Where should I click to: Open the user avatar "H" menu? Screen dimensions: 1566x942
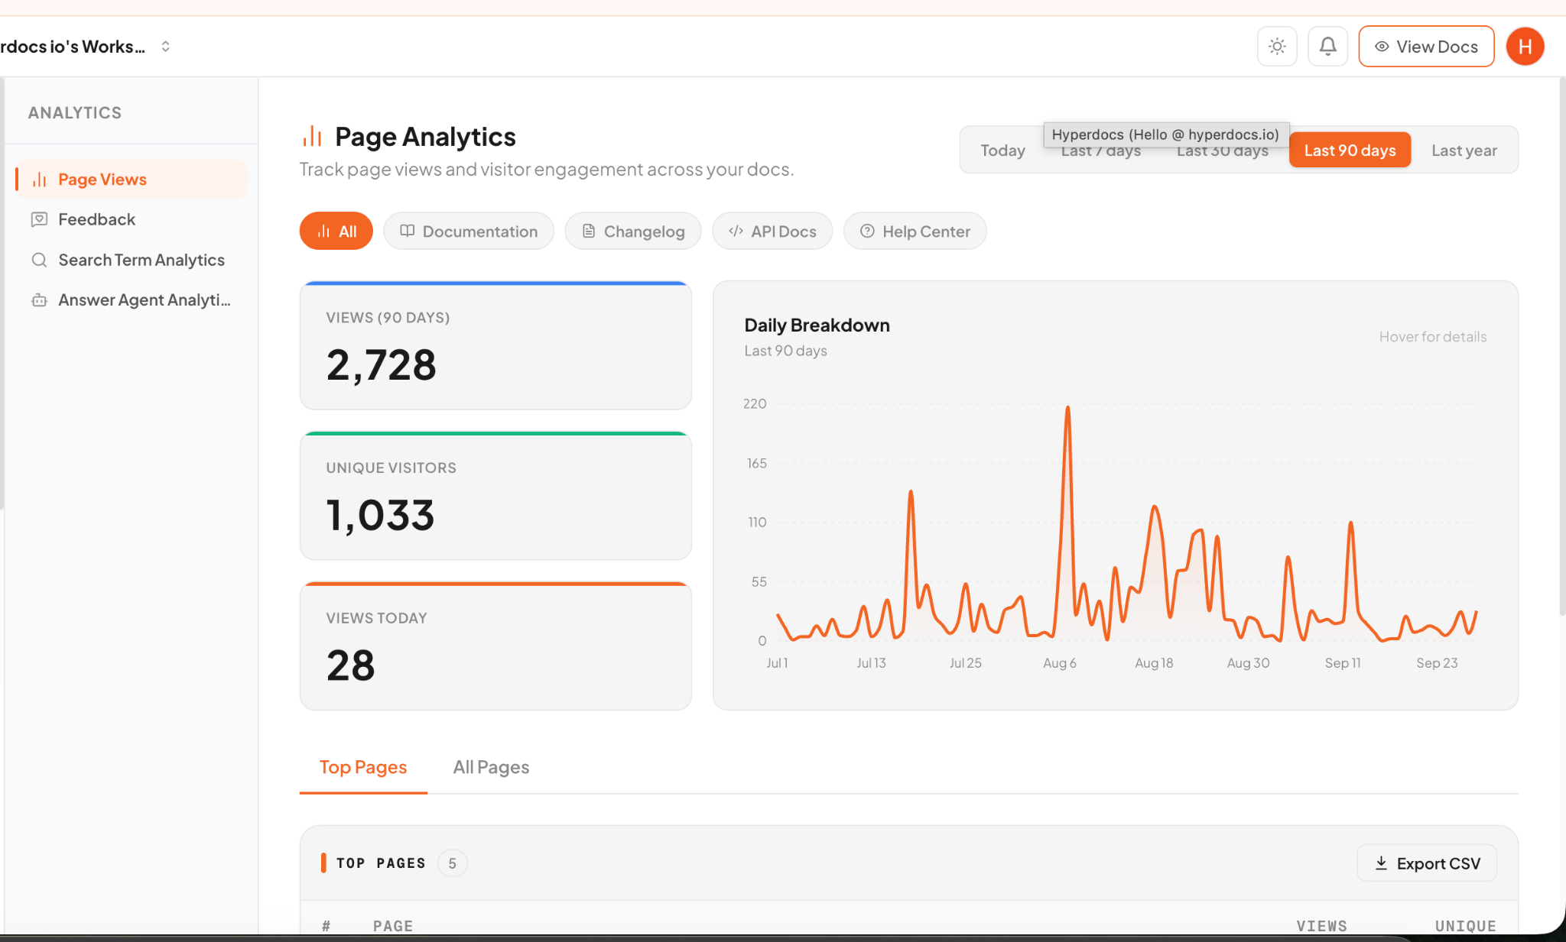tap(1525, 47)
